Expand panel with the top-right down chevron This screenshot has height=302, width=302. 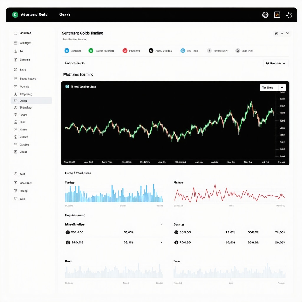pyautogui.click(x=288, y=33)
